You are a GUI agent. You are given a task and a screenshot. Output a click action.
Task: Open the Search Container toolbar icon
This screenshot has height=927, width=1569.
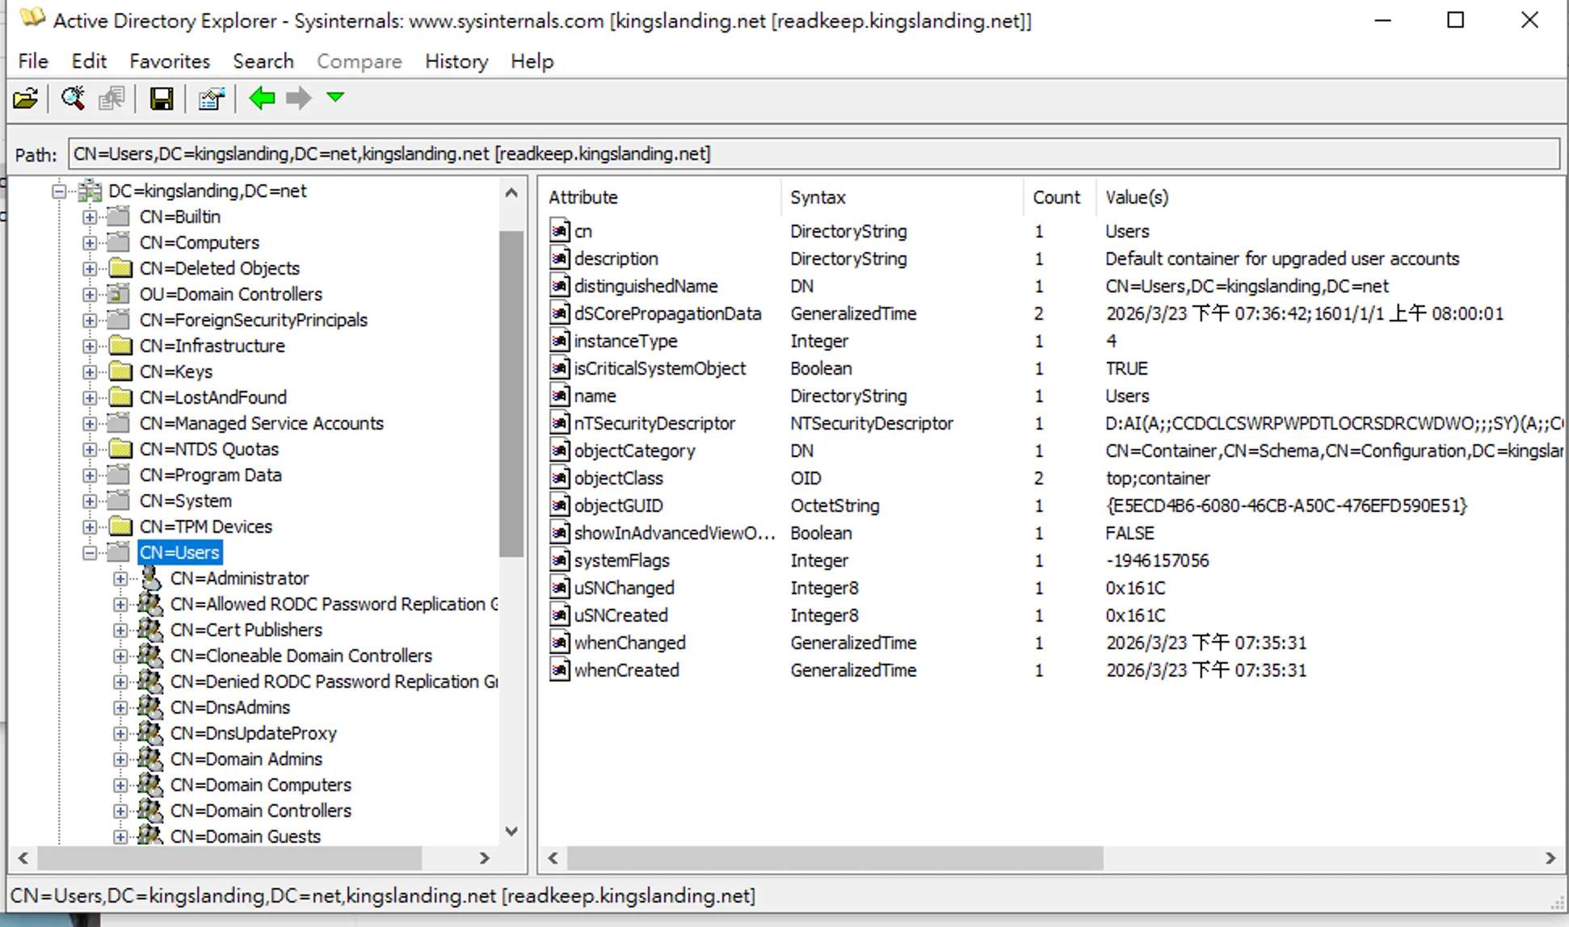click(x=73, y=99)
